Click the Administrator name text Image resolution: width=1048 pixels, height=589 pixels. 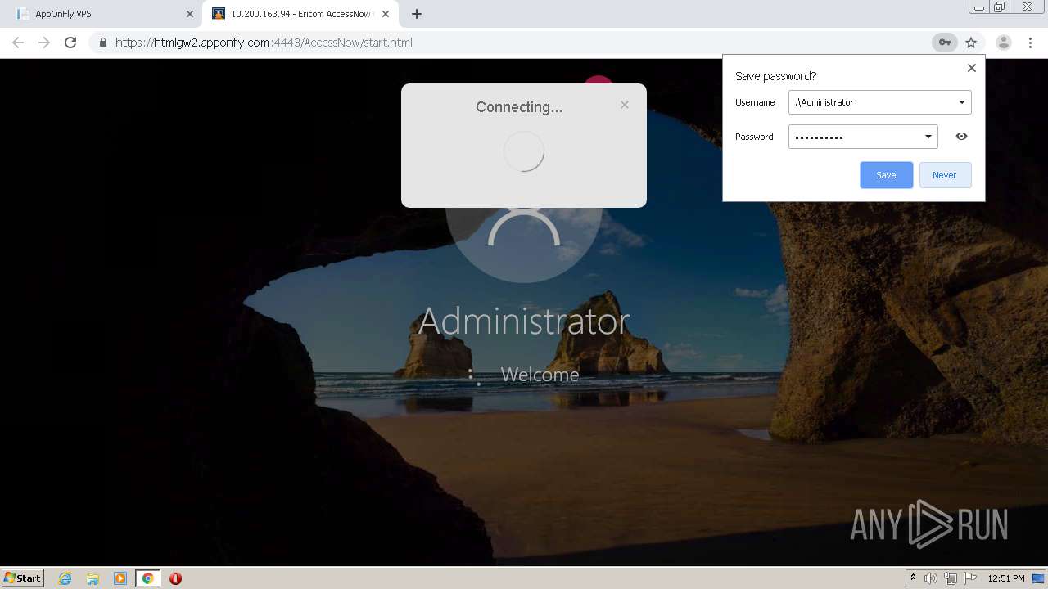[x=524, y=321]
